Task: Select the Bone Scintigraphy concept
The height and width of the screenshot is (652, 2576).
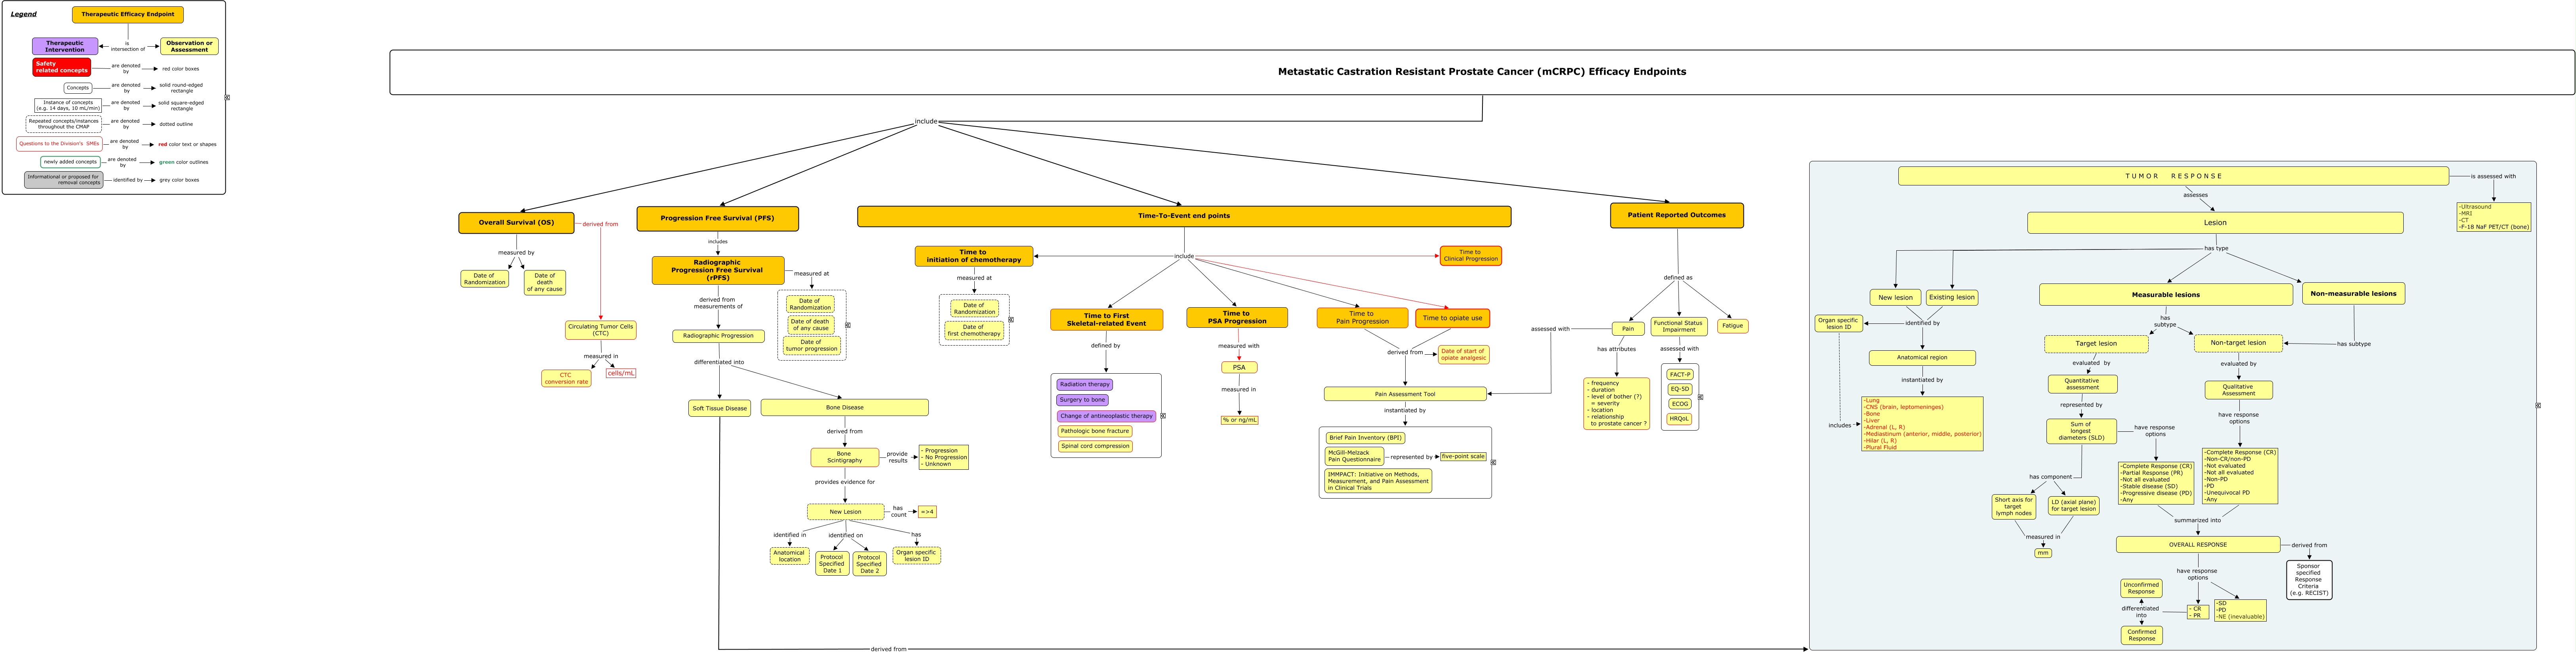Action: point(844,457)
